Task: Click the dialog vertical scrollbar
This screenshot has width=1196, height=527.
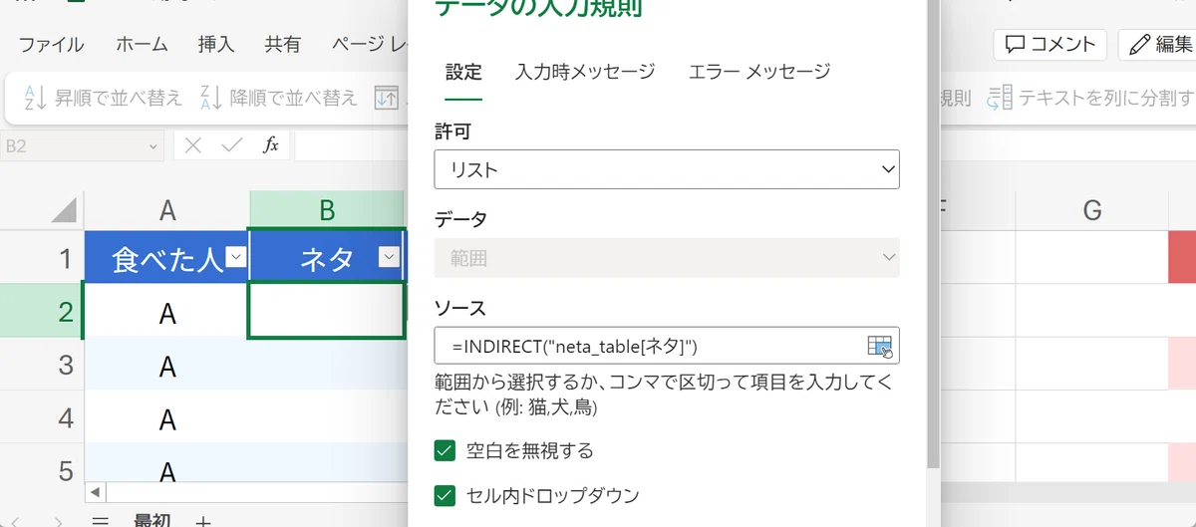Action: 934,234
